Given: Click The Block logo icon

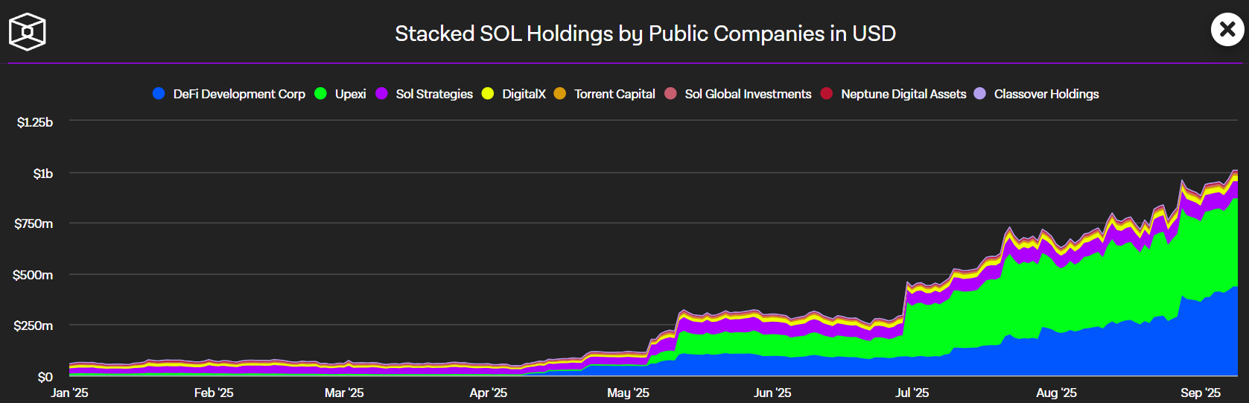Looking at the screenshot, I should [28, 32].
